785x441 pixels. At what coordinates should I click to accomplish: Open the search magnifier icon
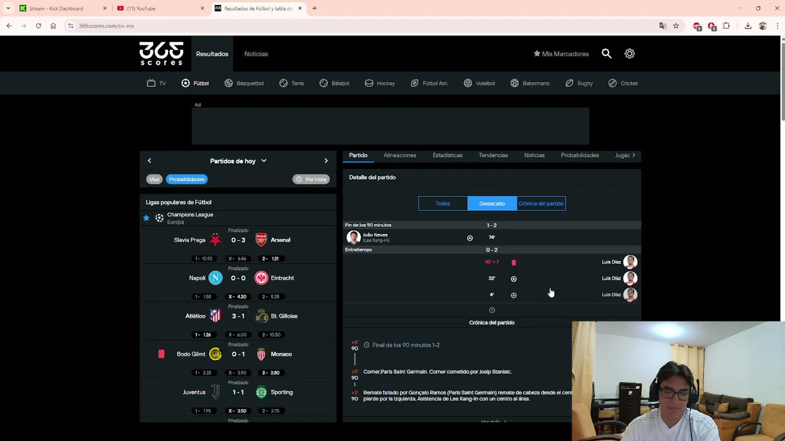pos(607,54)
